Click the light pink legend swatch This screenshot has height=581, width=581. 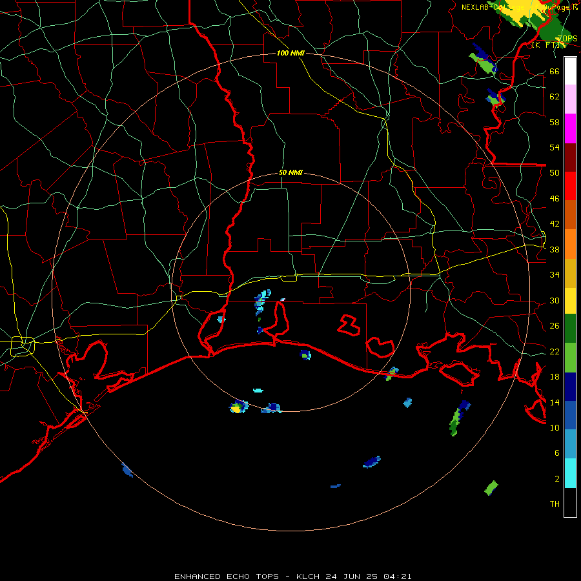coord(570,99)
